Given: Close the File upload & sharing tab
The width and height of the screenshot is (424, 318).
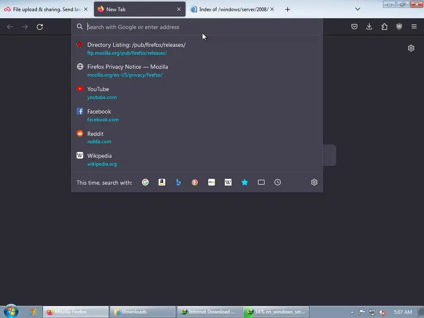Looking at the screenshot, I should [85, 9].
